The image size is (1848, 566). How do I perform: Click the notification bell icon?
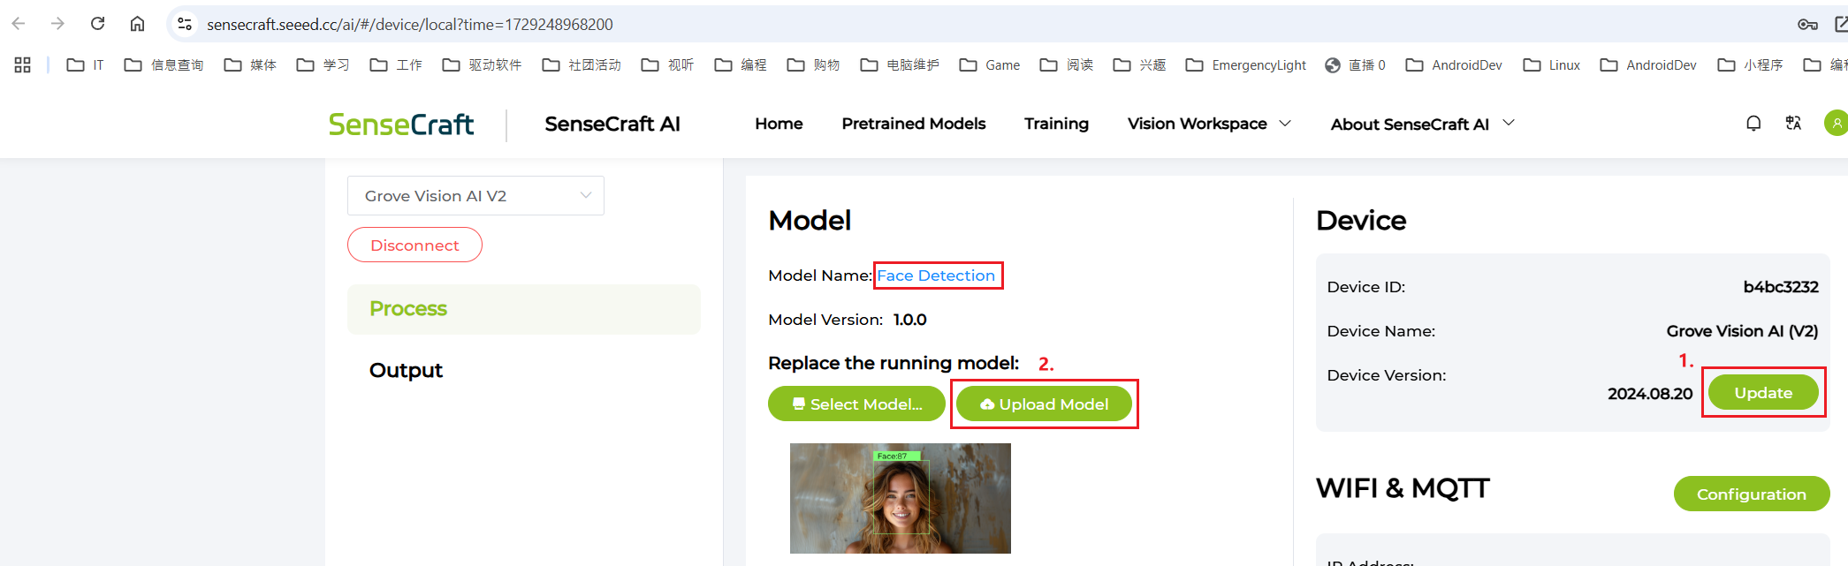coord(1753,124)
